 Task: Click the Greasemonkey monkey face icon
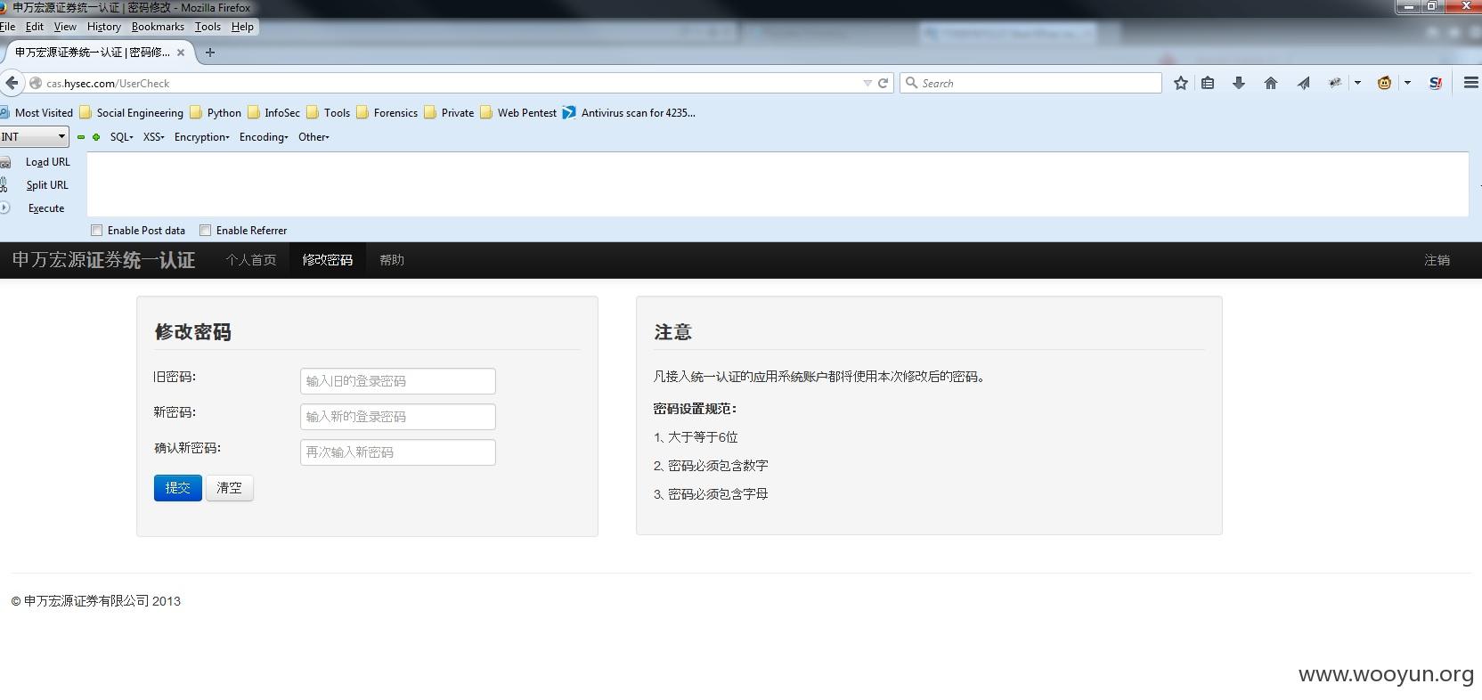1384,83
